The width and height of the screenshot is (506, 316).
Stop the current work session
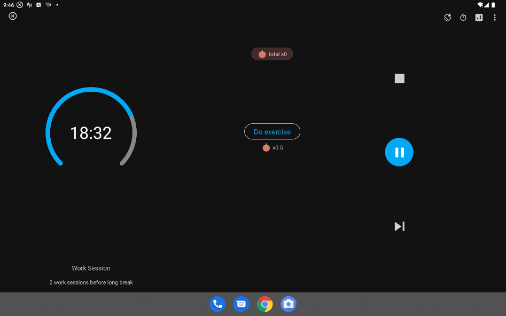(399, 78)
